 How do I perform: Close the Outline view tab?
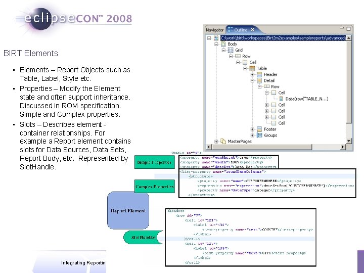click(x=253, y=30)
